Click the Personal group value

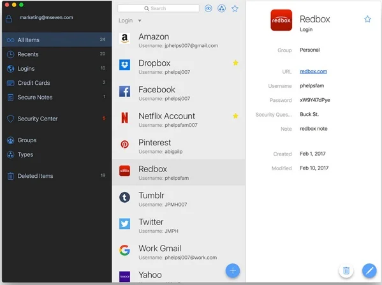click(x=310, y=50)
